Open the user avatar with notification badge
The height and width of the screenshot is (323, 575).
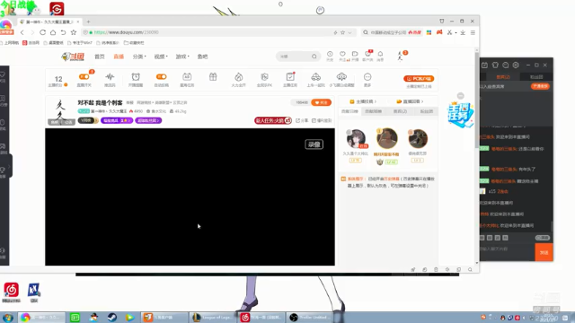point(401,56)
